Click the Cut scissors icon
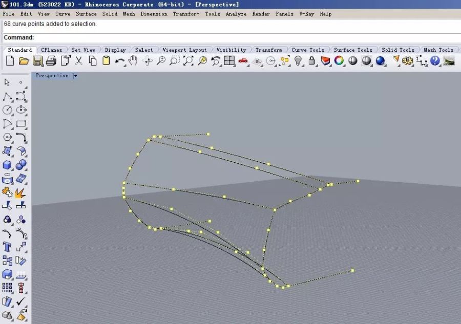461x324 pixels. pyautogui.click(x=79, y=61)
